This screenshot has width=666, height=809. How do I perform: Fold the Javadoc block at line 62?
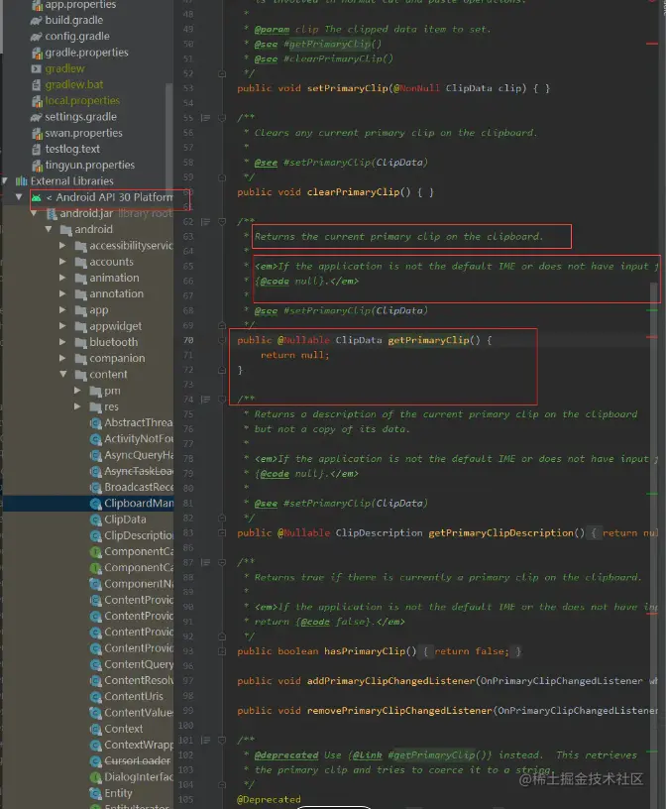tap(222, 222)
